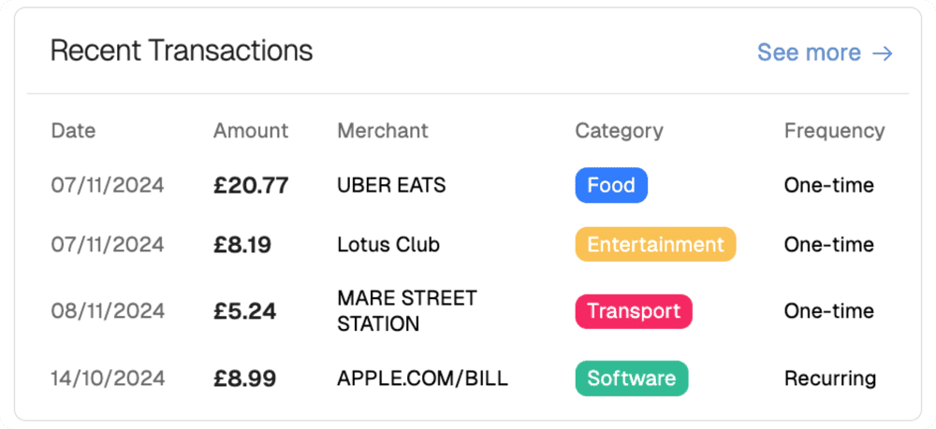
Task: Click the 14/10/2024 transaction date
Action: (108, 379)
